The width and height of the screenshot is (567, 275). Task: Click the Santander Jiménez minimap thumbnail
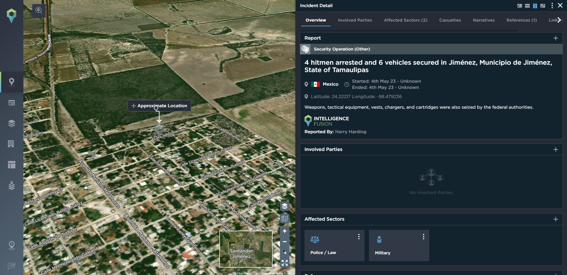click(246, 249)
